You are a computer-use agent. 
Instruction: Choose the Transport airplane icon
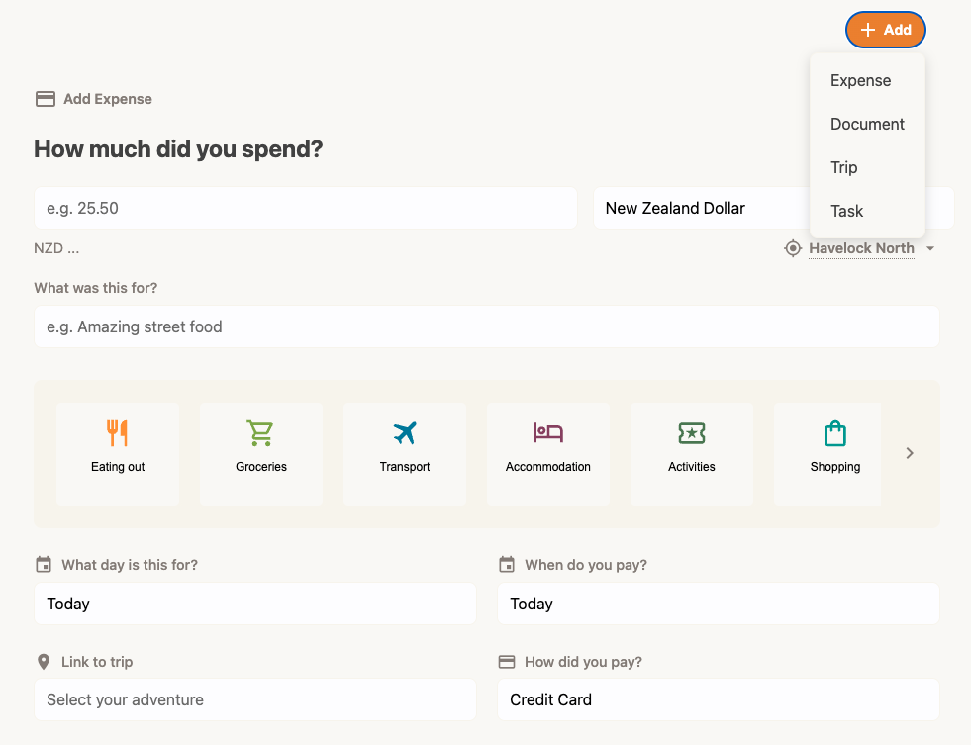[404, 432]
